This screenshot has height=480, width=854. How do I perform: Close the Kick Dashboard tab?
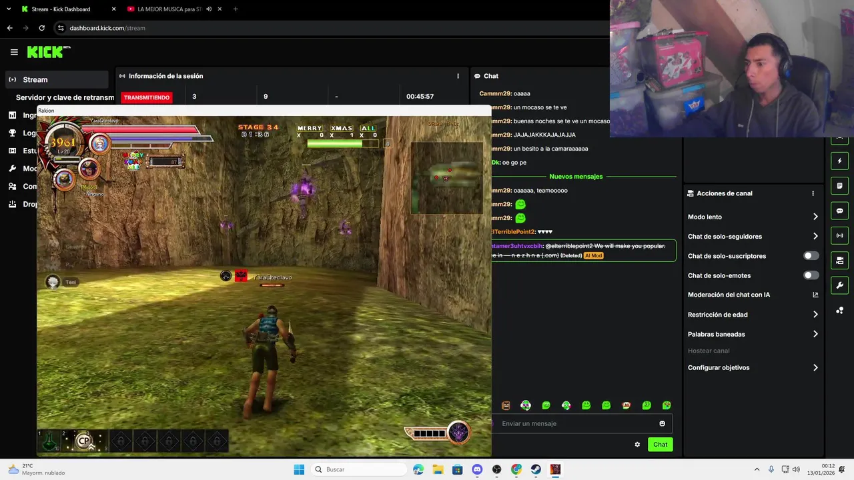[x=113, y=9]
